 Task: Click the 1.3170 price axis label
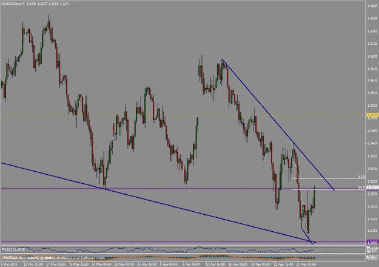coord(372,219)
